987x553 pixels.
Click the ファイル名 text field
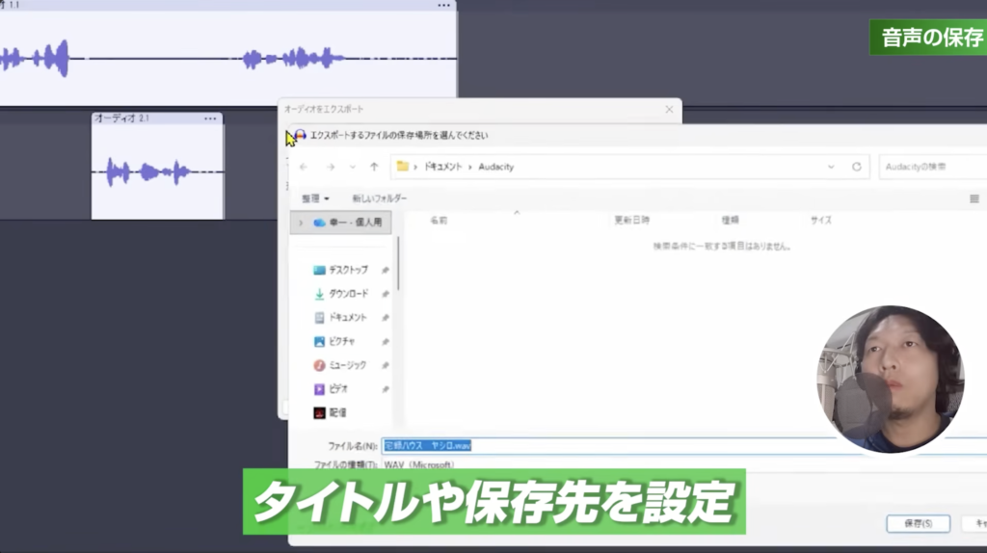[675, 445]
